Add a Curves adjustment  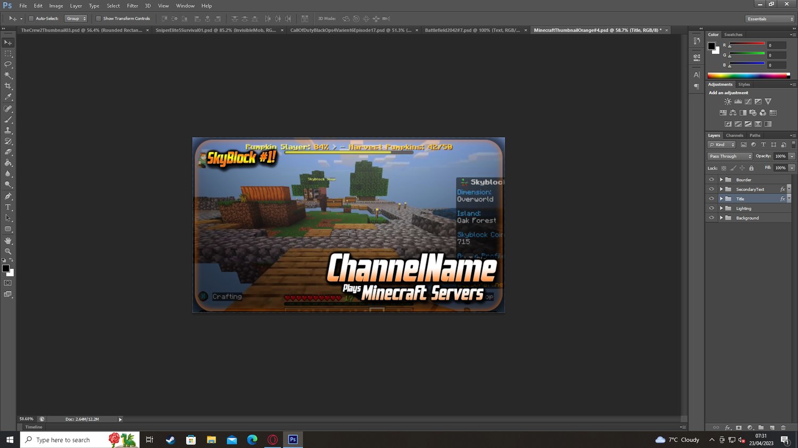click(748, 102)
